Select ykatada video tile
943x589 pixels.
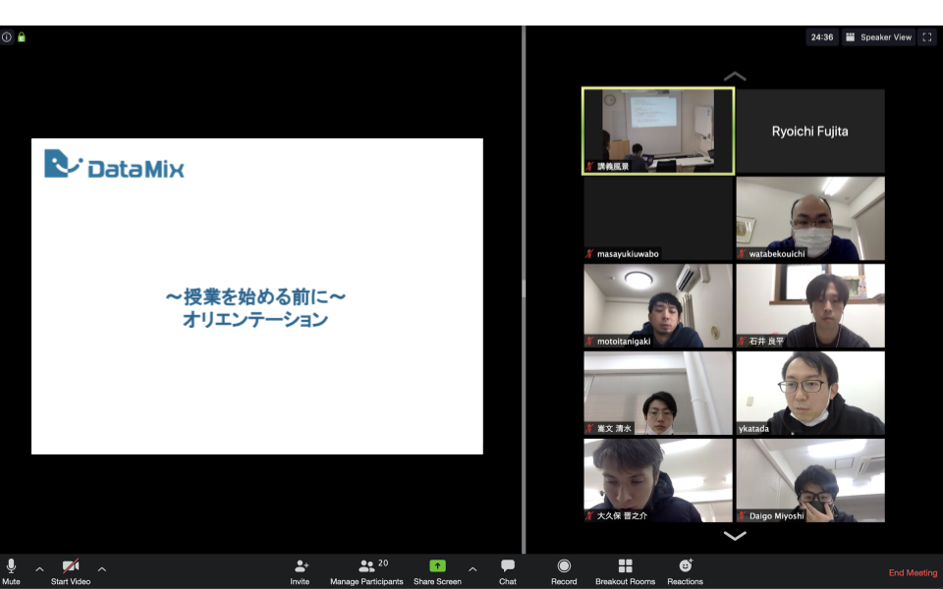(810, 393)
